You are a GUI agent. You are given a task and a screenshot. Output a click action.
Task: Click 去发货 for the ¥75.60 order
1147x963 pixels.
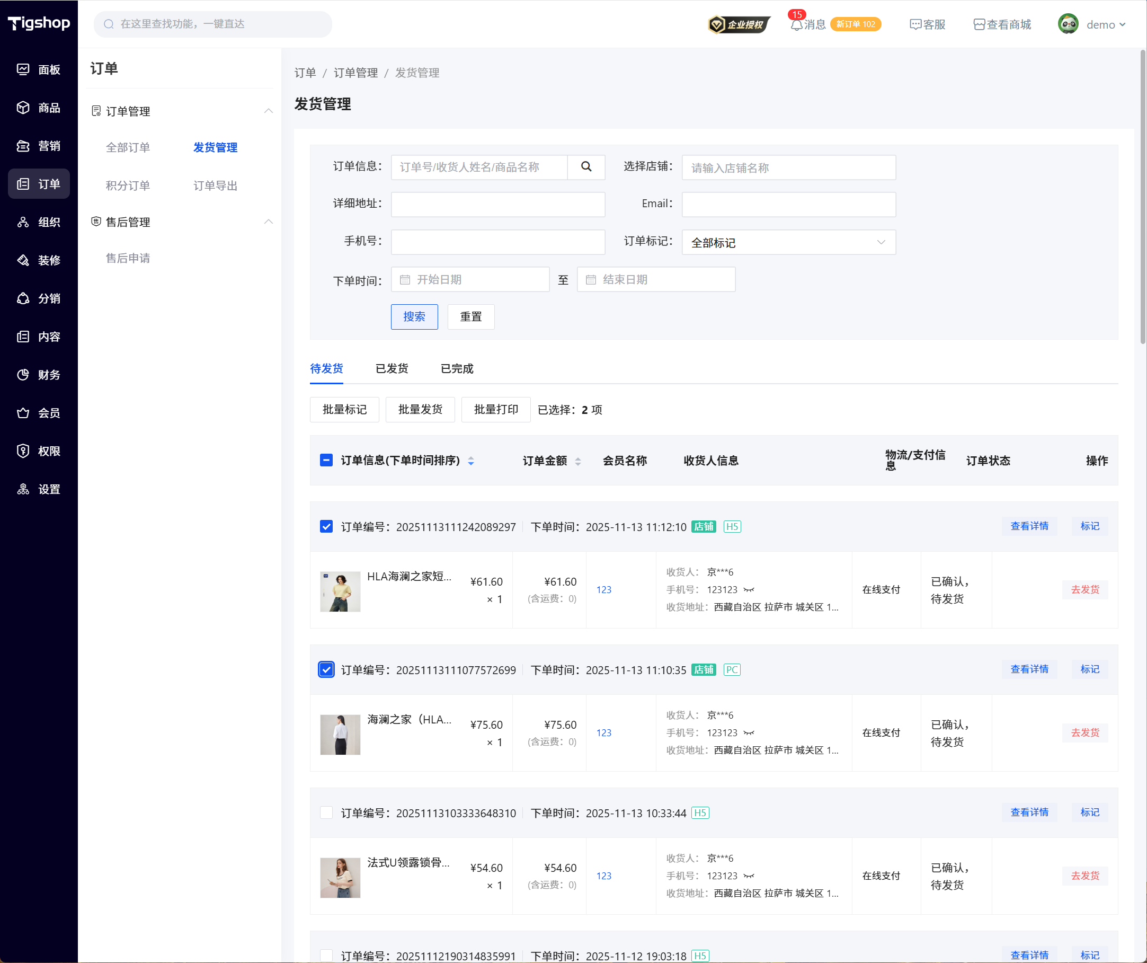tap(1084, 732)
